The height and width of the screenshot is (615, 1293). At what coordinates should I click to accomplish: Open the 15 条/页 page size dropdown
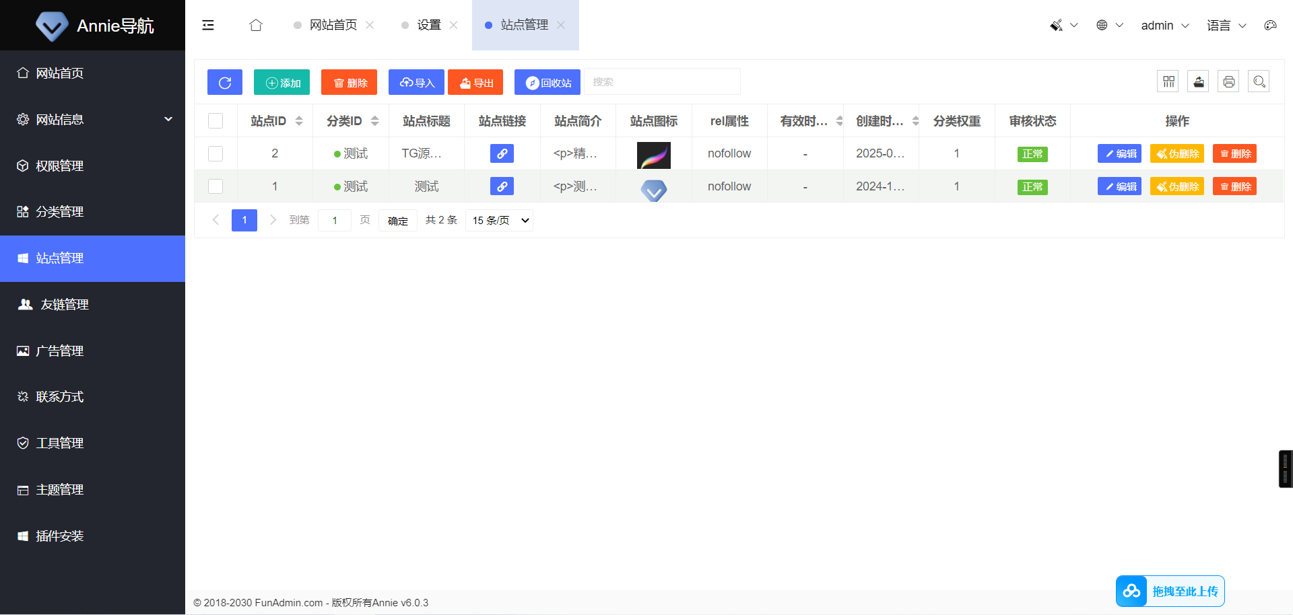(x=499, y=220)
